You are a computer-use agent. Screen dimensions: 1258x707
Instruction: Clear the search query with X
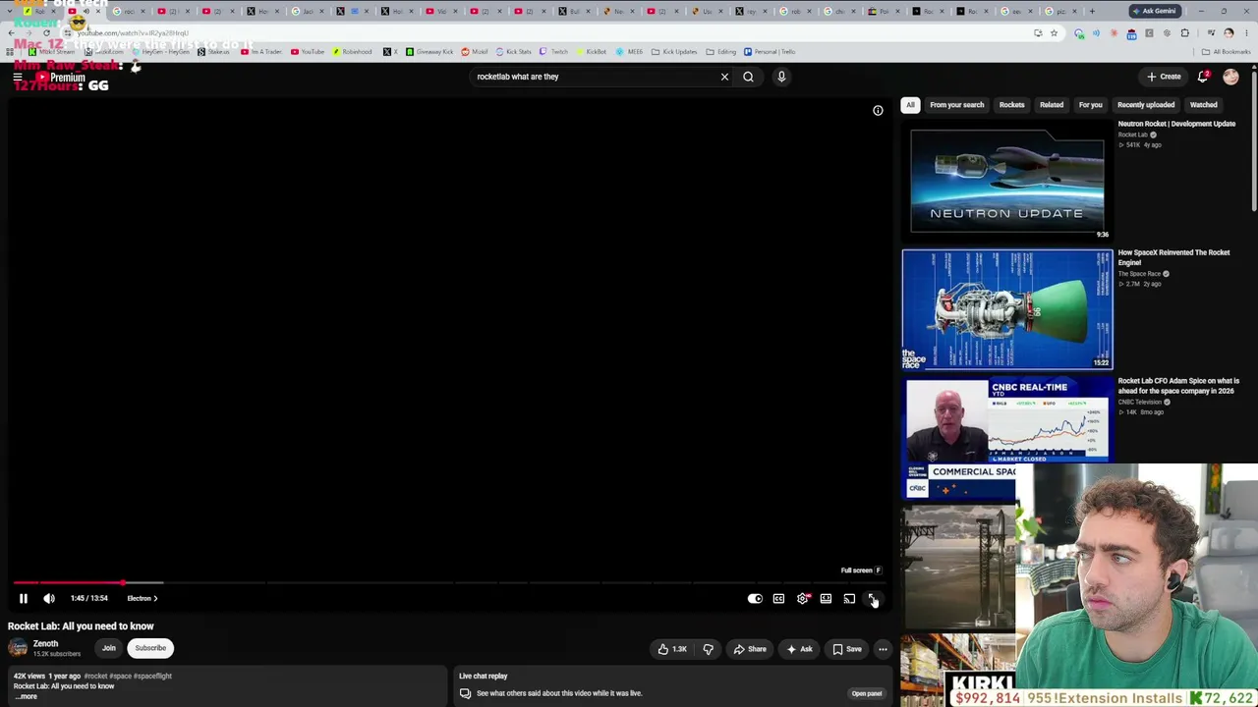(x=724, y=77)
